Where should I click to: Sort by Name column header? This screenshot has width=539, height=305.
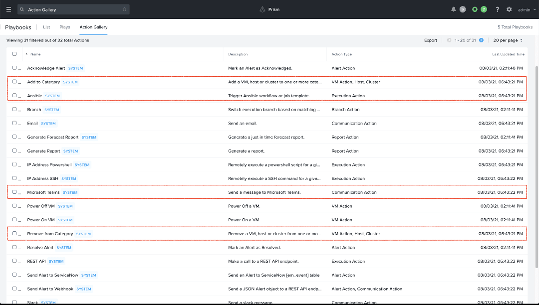coord(35,54)
